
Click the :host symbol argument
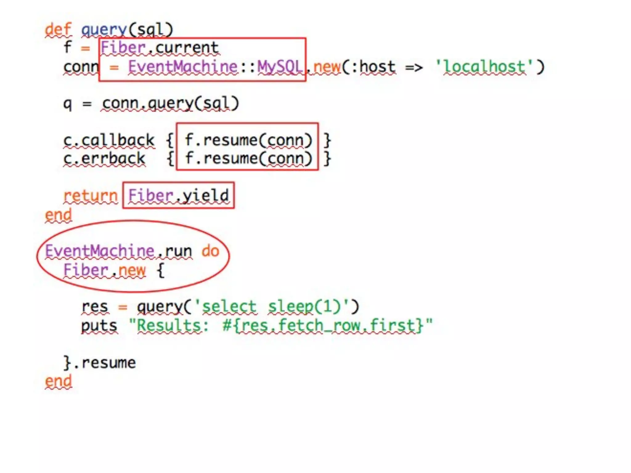pyautogui.click(x=373, y=67)
